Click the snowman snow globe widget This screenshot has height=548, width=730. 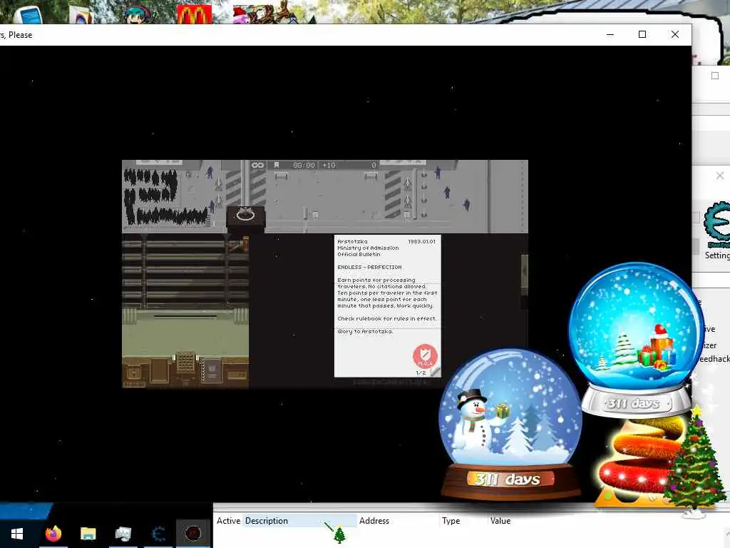pos(510,423)
